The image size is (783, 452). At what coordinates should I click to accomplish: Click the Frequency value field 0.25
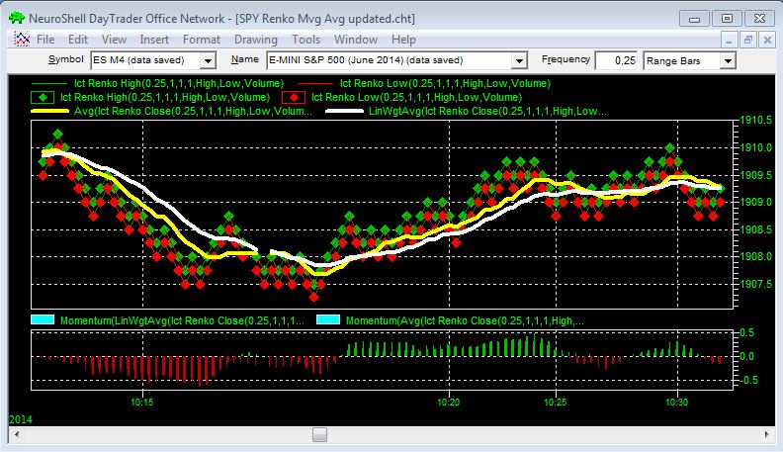tap(616, 61)
